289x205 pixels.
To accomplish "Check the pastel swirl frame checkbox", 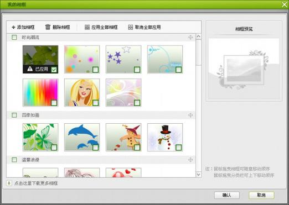I will coord(137,103).
